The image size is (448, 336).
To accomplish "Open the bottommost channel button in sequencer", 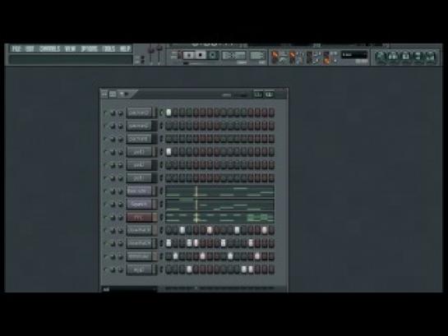I will (139, 269).
